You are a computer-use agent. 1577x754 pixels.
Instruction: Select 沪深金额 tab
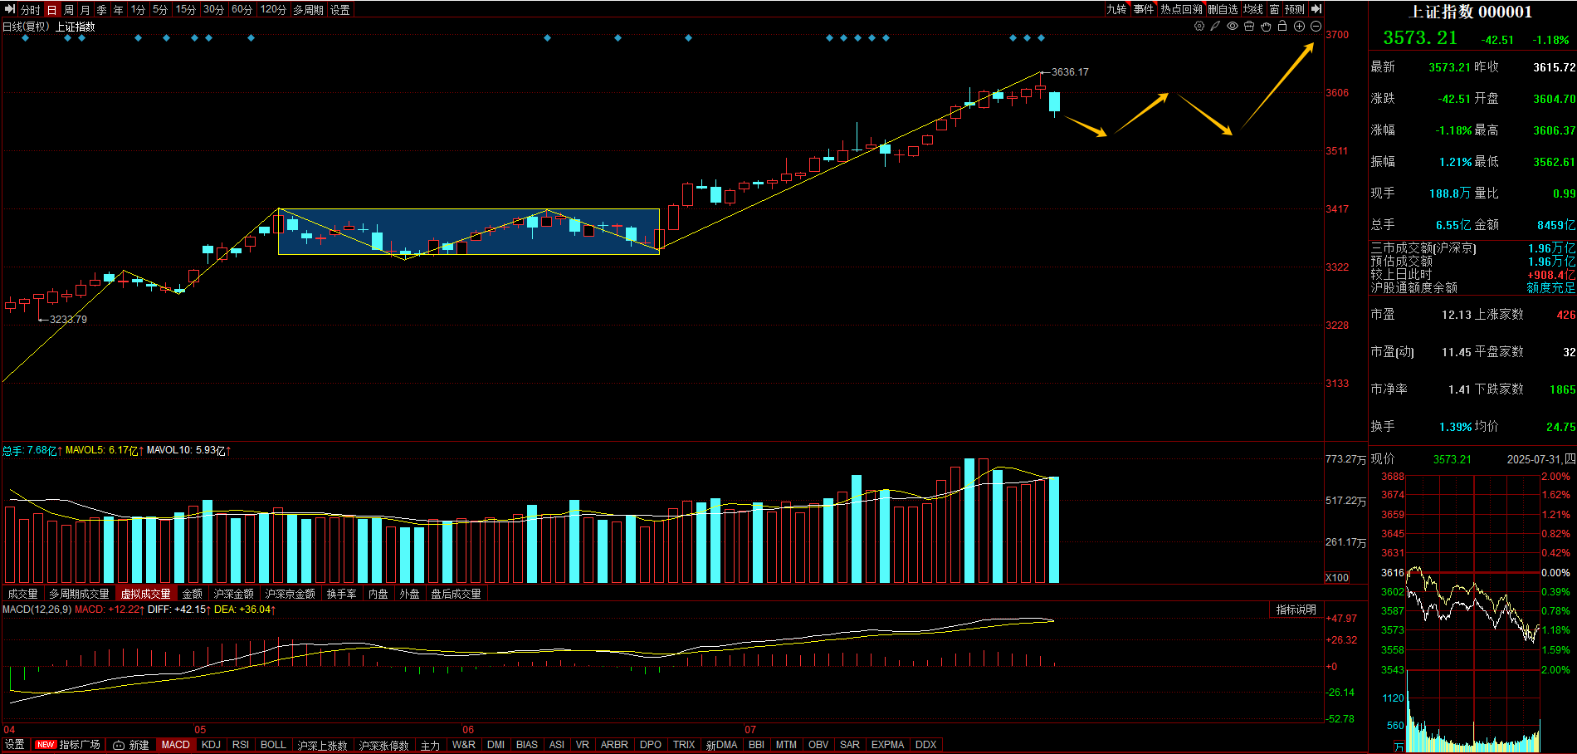pyautogui.click(x=234, y=594)
